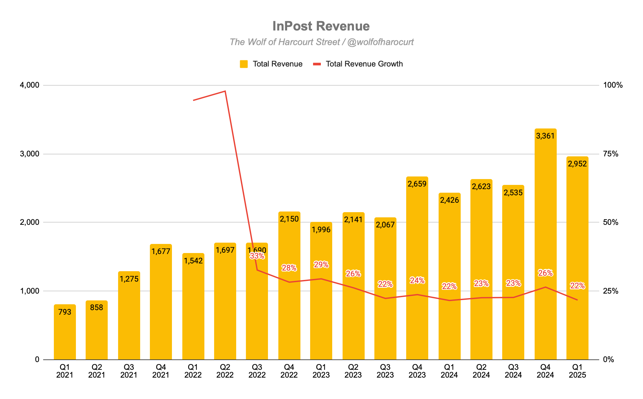The height and width of the screenshot is (399, 643).
Task: Click the yellow Total Revenue legend swatch
Action: click(244, 64)
